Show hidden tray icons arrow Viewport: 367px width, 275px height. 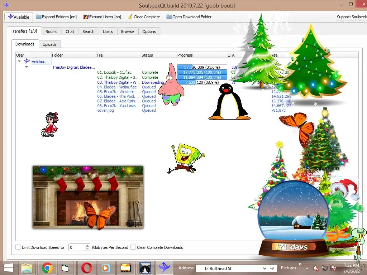[307, 268]
